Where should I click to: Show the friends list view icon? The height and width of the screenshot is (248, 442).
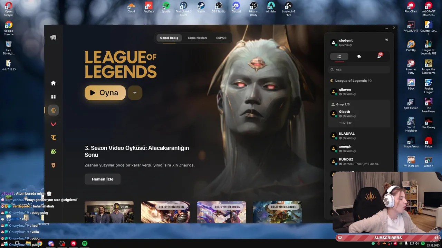(x=339, y=56)
